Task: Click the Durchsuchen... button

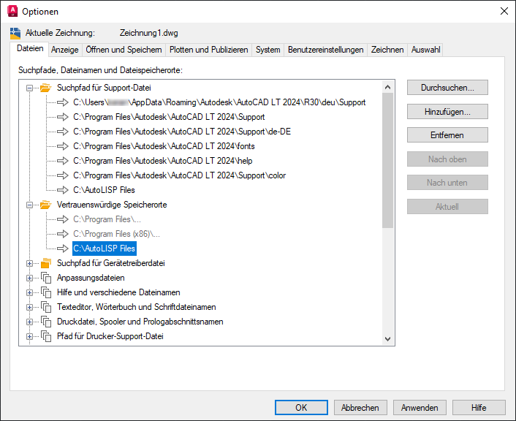Action: tap(447, 88)
